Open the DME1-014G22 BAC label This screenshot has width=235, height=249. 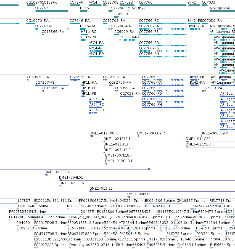pos(198,139)
